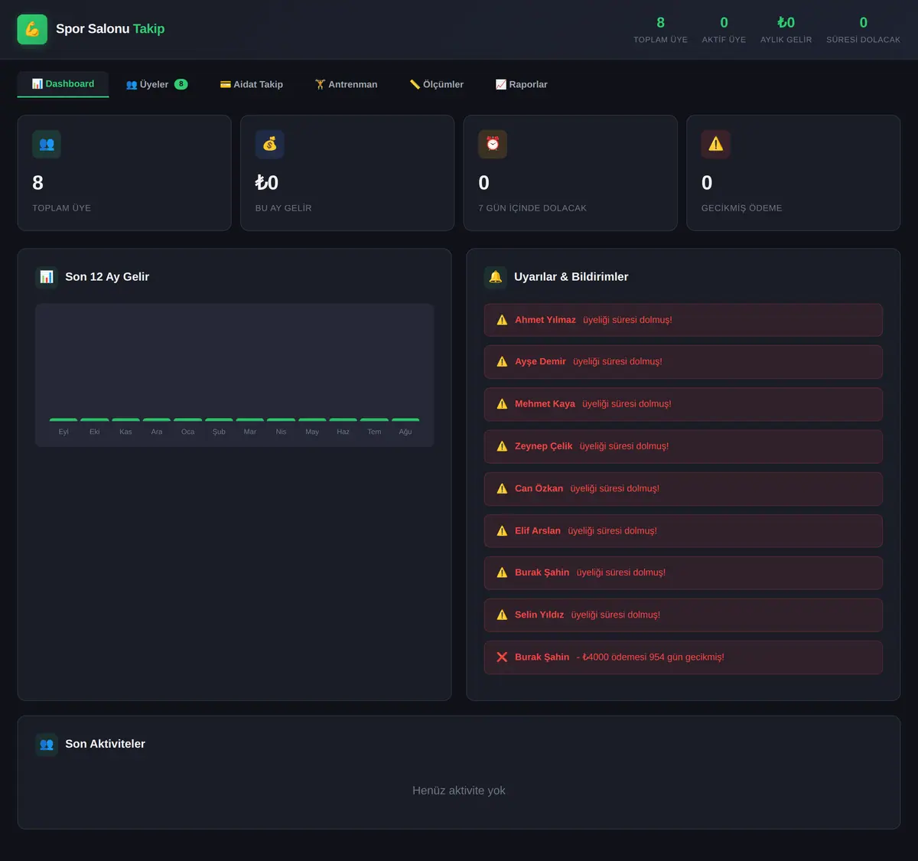
Task: Click the Henüz aktivite yok message
Action: (459, 791)
